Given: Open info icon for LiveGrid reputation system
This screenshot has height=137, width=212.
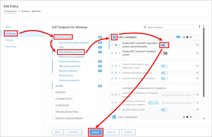Looking at the screenshot, I should (x=197, y=45).
